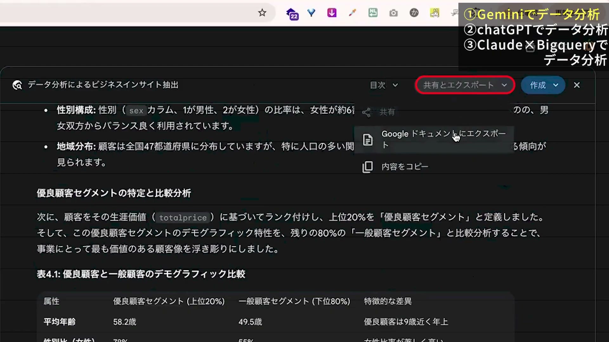Open the purple download arrow extension
Image resolution: width=609 pixels, height=342 pixels.
(332, 13)
